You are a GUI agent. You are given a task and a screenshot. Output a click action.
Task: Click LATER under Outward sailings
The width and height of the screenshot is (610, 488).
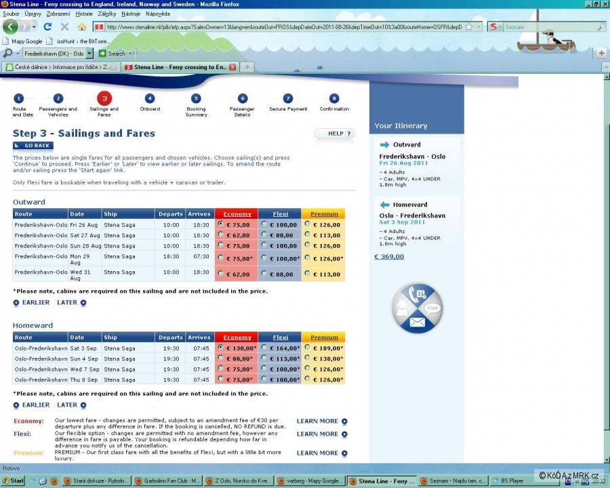(x=72, y=302)
